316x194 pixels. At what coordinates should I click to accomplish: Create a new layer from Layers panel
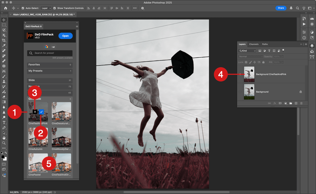(x=296, y=103)
